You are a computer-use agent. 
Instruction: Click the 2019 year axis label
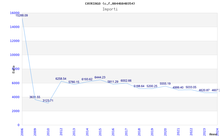pyautogui.click(x=152, y=132)
